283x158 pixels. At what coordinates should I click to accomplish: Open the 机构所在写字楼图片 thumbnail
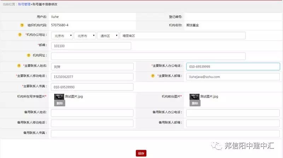pos(59,97)
